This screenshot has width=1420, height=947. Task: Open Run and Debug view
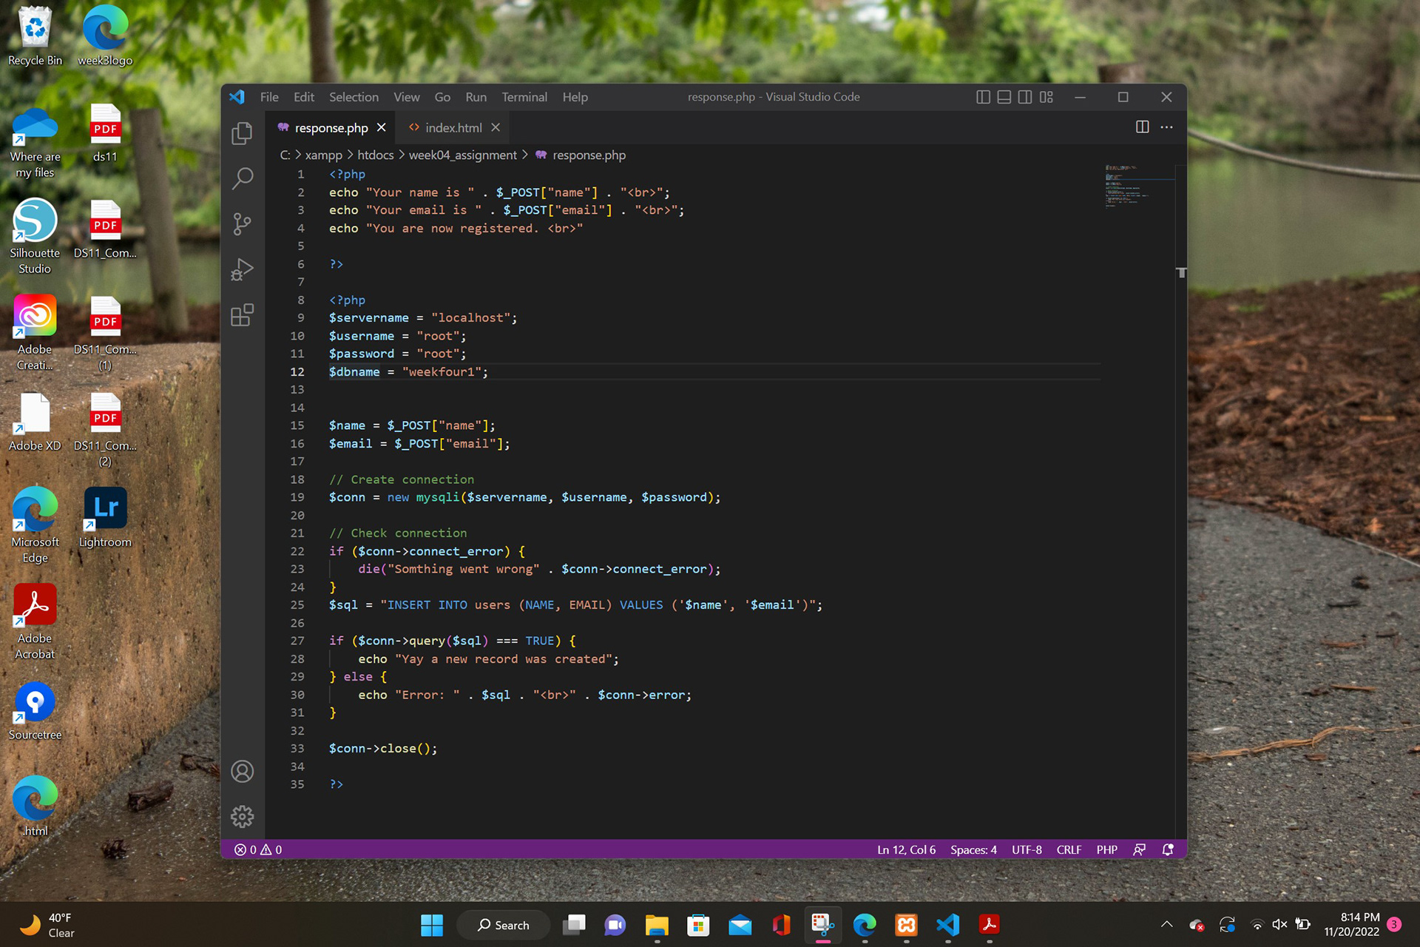(x=242, y=269)
